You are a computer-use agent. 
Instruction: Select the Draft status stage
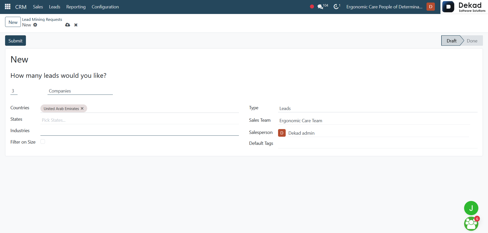pos(451,41)
